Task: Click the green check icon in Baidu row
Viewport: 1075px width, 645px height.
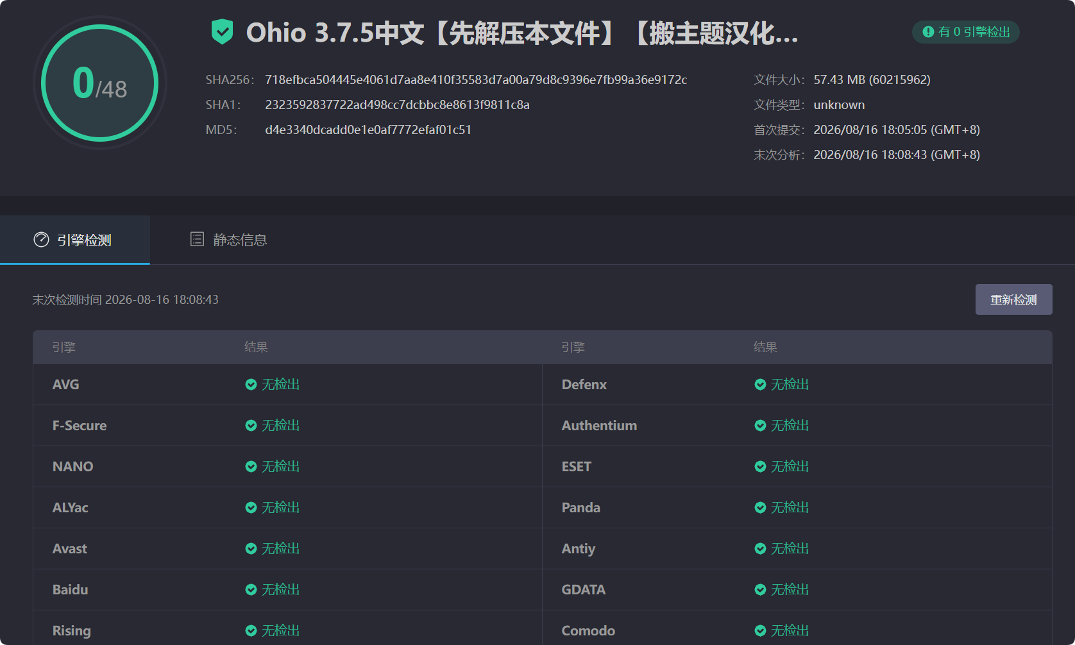Action: [x=251, y=589]
